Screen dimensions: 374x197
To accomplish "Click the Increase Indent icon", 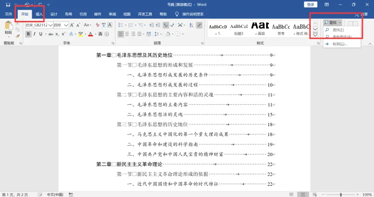I will click(x=158, y=25).
